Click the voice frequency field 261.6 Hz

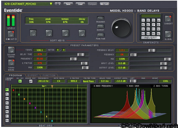43,81
